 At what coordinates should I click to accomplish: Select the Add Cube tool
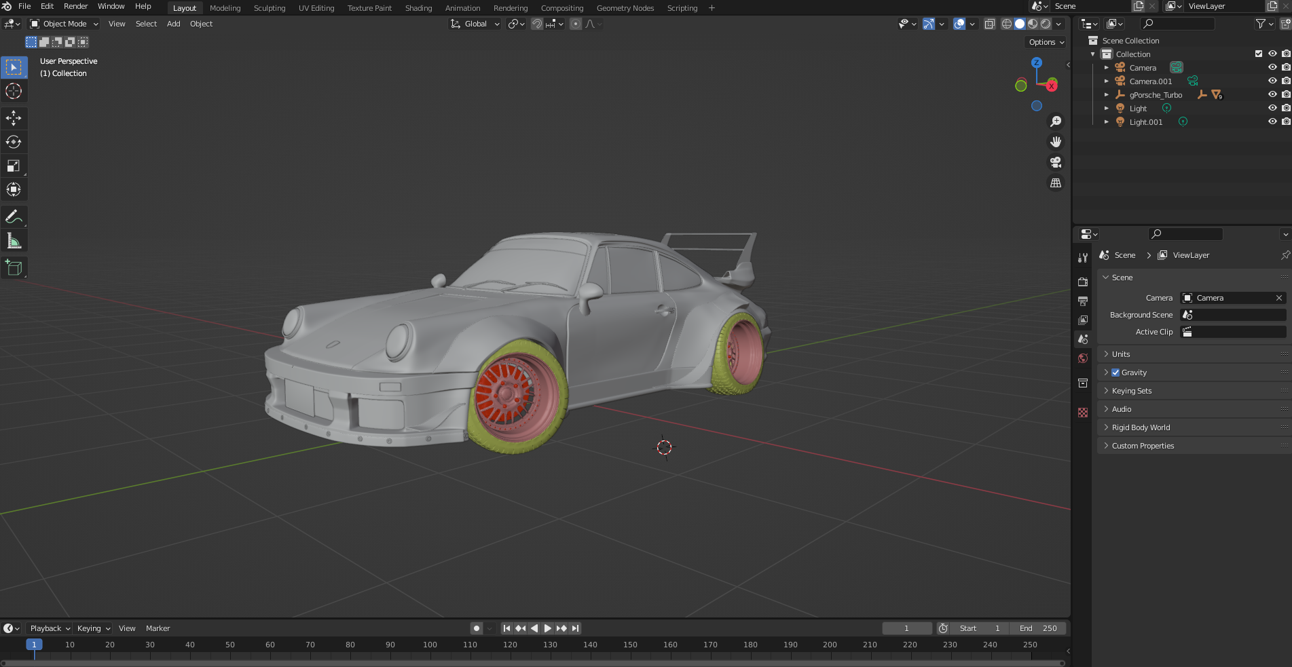click(14, 267)
